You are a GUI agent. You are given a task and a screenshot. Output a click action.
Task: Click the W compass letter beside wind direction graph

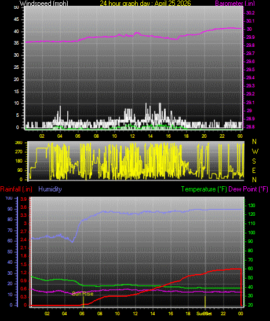coord(255,152)
